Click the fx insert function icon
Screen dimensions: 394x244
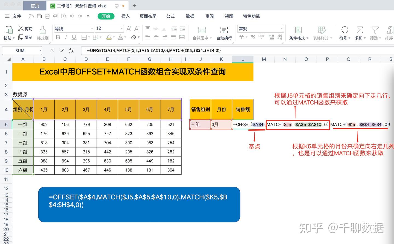(71, 50)
